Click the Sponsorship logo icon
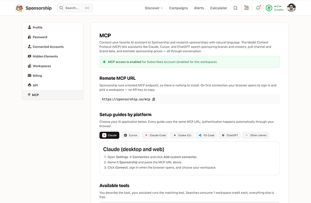Image resolution: width=311 pixels, height=203 pixels. click(19, 8)
